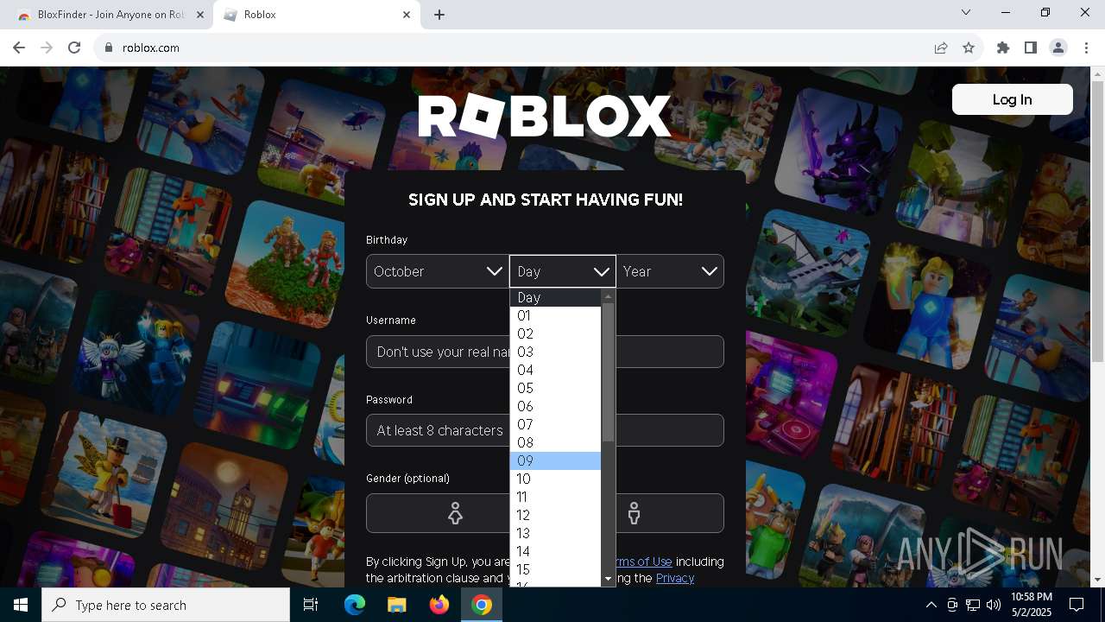1105x622 pixels.
Task: Select day 04 from the list
Action: (x=555, y=370)
